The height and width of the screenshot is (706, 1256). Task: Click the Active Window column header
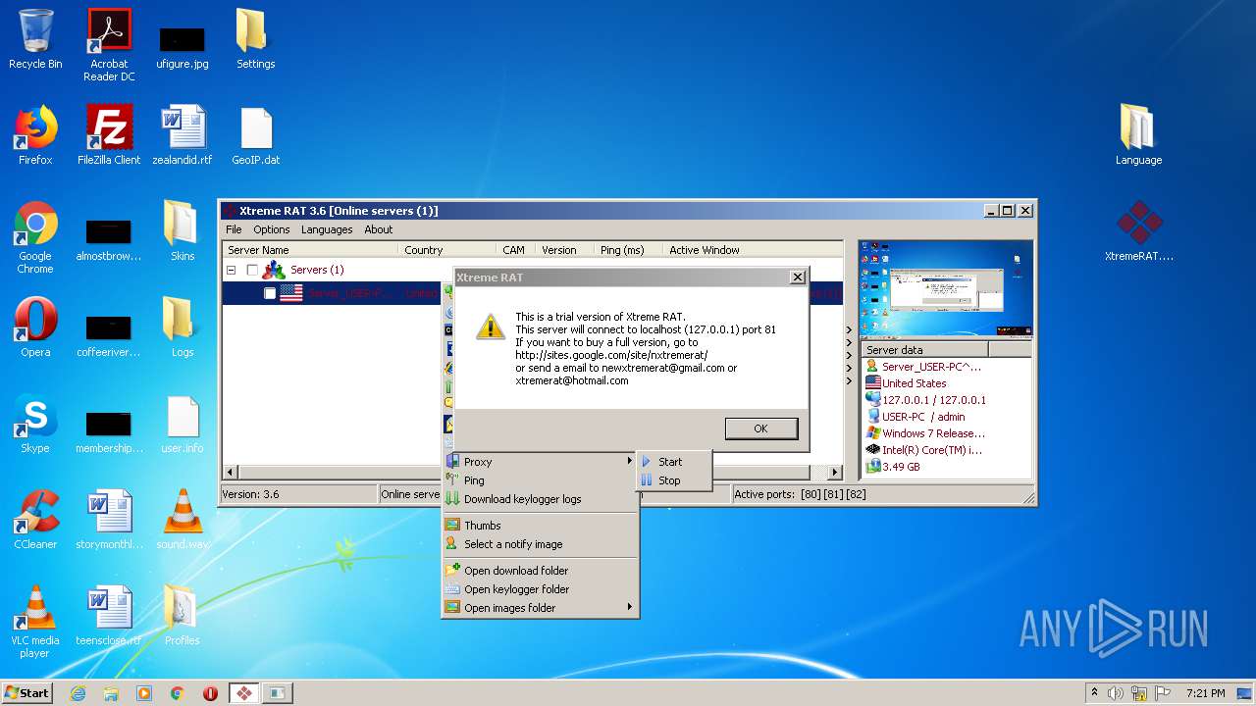[752, 250]
